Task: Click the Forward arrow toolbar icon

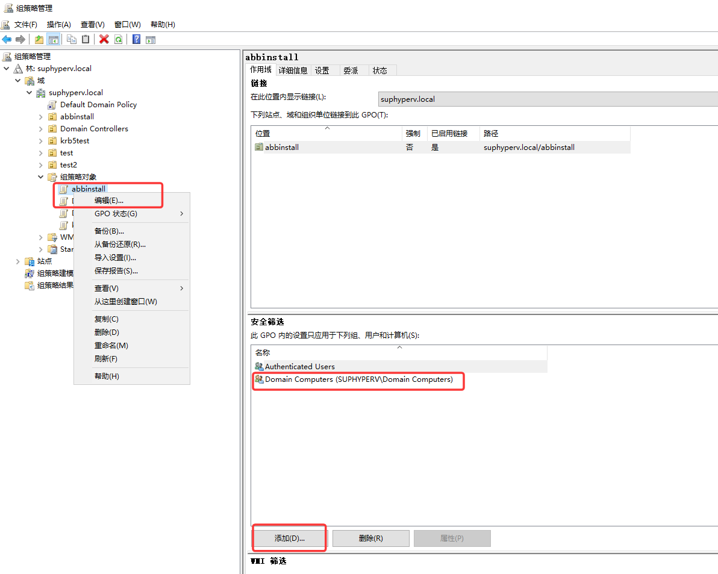Action: (20, 39)
